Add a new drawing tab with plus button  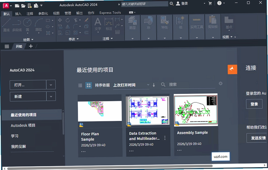coord(31,46)
